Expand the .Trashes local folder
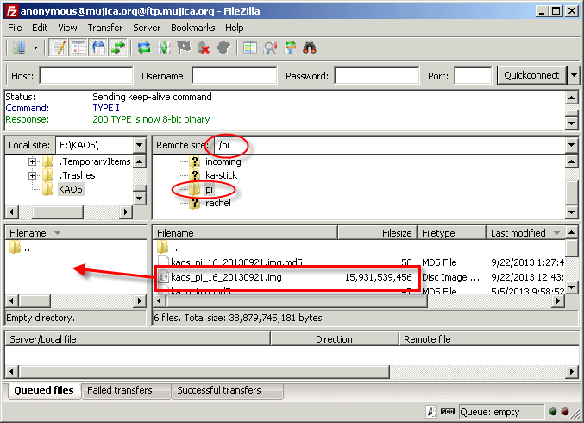Viewport: 584px width, 423px height. 33,175
